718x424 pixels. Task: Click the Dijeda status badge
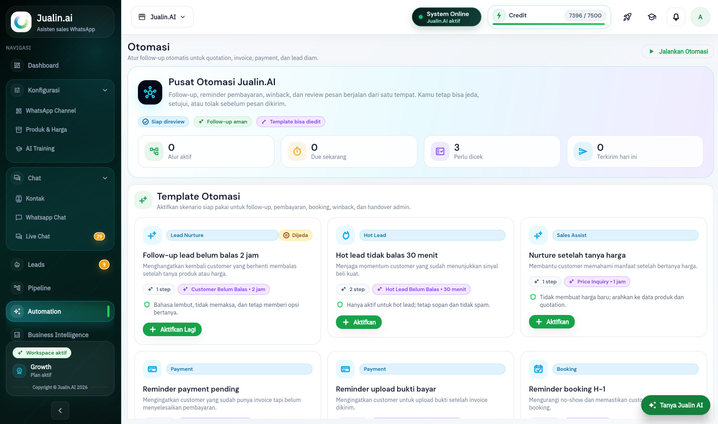pyautogui.click(x=296, y=235)
